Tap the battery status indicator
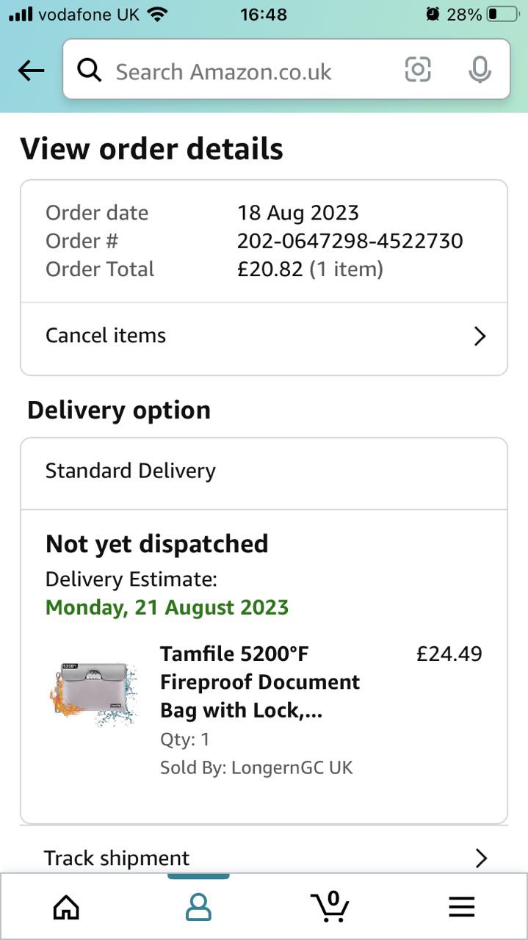Image resolution: width=528 pixels, height=940 pixels. point(502,14)
